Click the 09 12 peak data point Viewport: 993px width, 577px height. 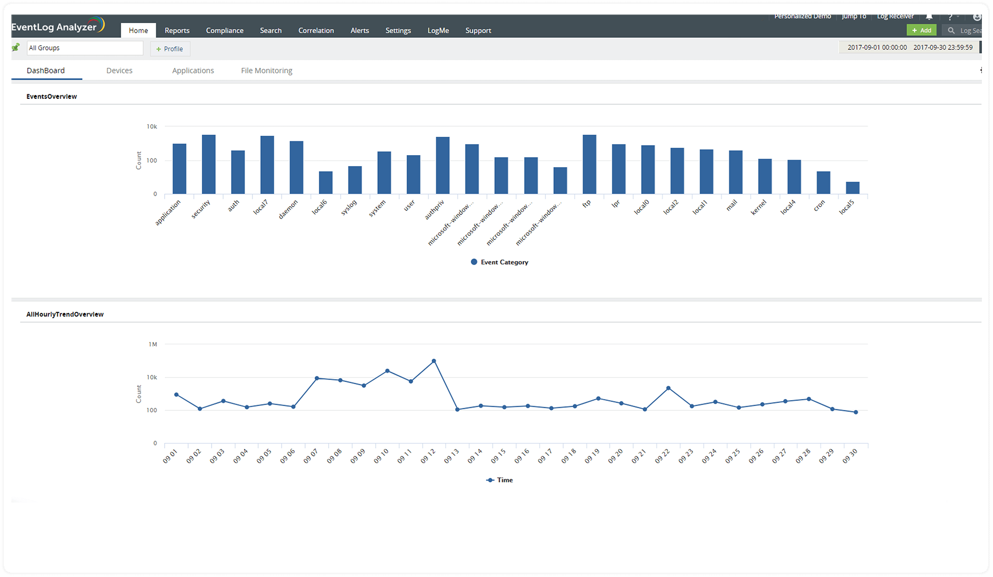pyautogui.click(x=434, y=361)
